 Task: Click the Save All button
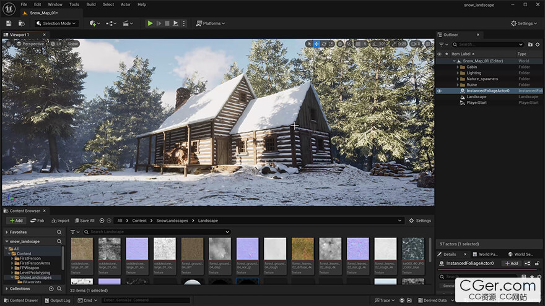pyautogui.click(x=84, y=221)
